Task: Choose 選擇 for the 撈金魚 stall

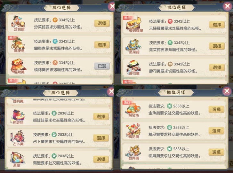Action: [216, 109]
